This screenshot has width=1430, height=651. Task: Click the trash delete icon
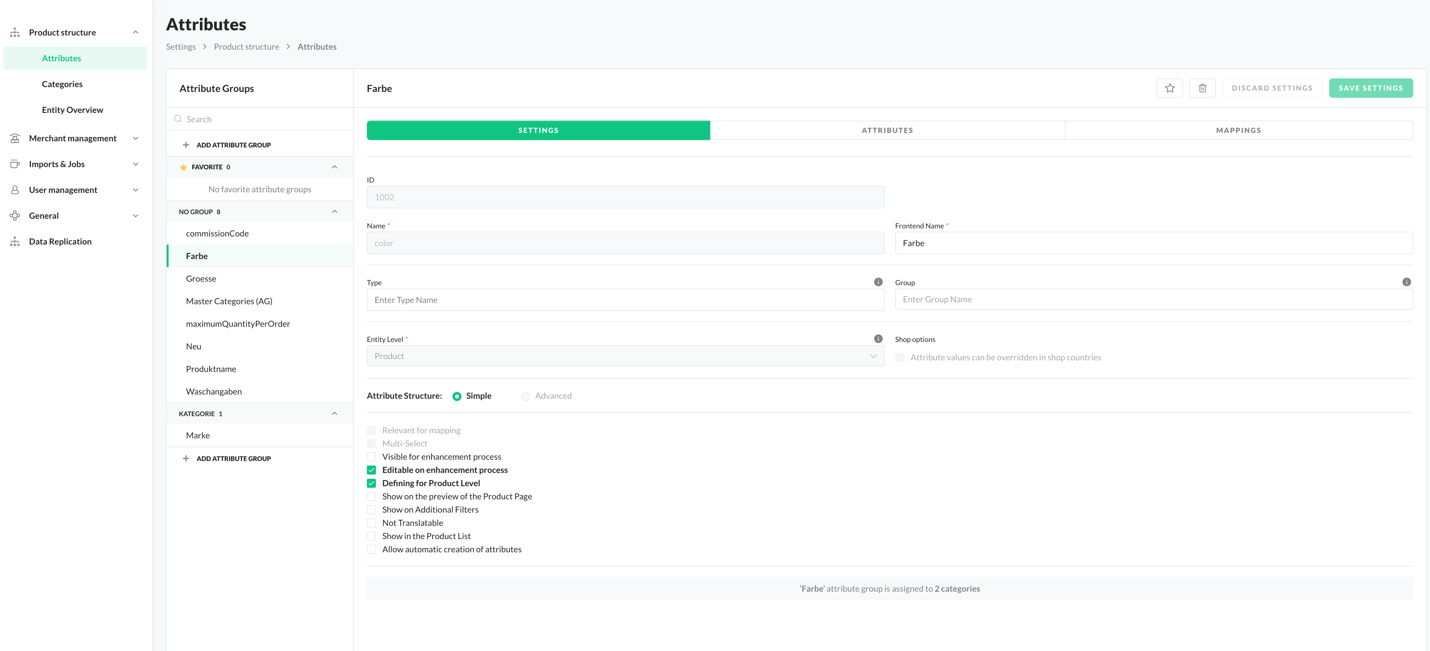pos(1202,88)
